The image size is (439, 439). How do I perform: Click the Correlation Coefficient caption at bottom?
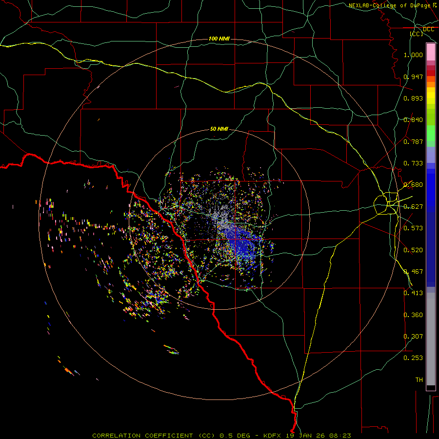click(x=221, y=436)
